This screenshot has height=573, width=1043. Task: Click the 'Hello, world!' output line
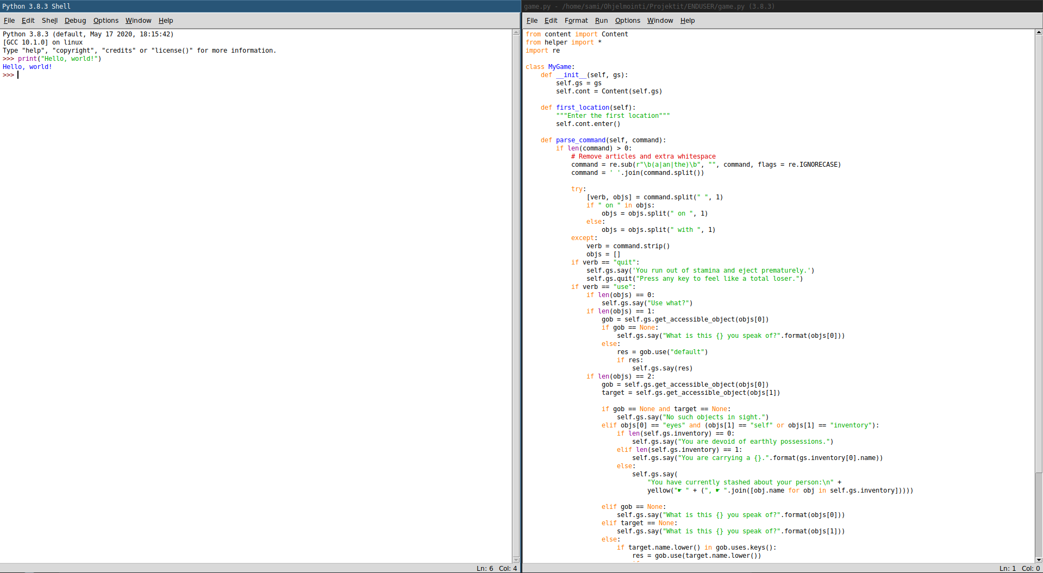(x=27, y=67)
